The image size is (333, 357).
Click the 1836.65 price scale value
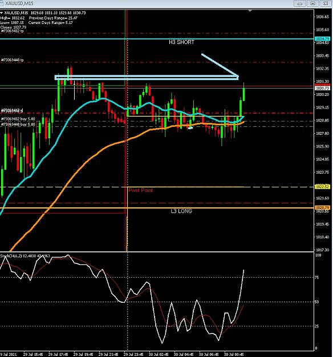tap(322, 17)
